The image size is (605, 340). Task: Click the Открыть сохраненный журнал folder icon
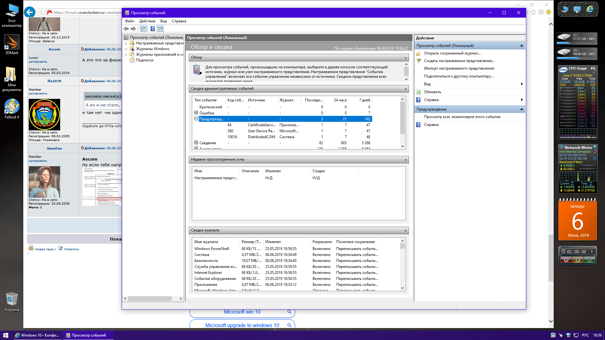pos(418,53)
